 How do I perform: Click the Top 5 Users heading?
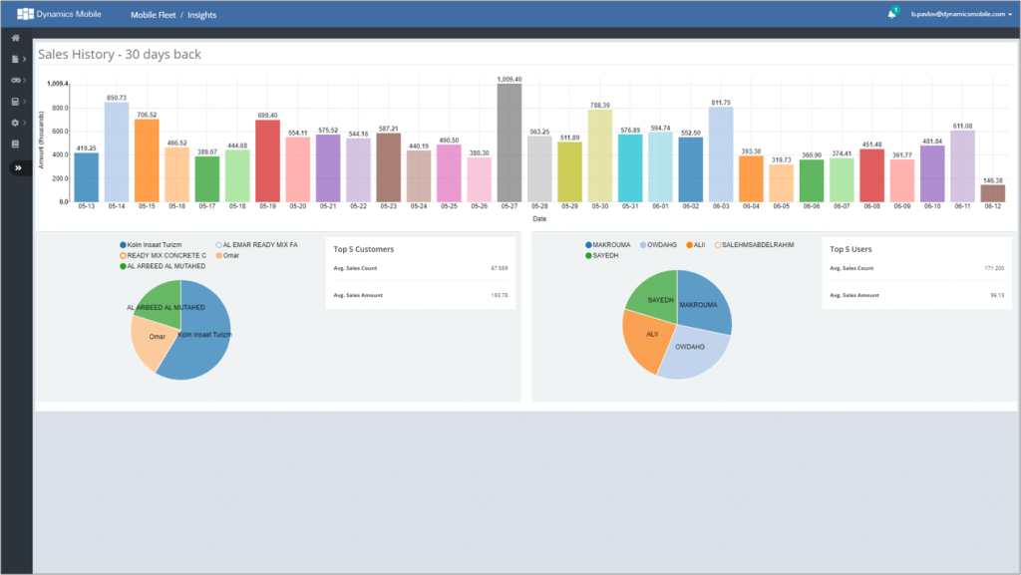851,249
